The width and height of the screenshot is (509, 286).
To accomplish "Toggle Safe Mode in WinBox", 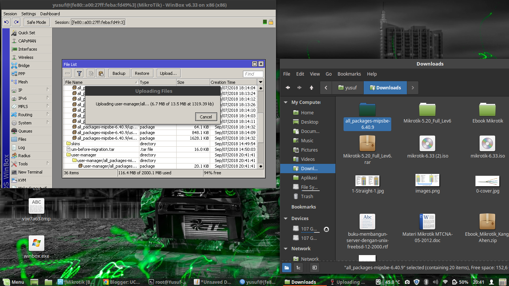I will coord(37,22).
